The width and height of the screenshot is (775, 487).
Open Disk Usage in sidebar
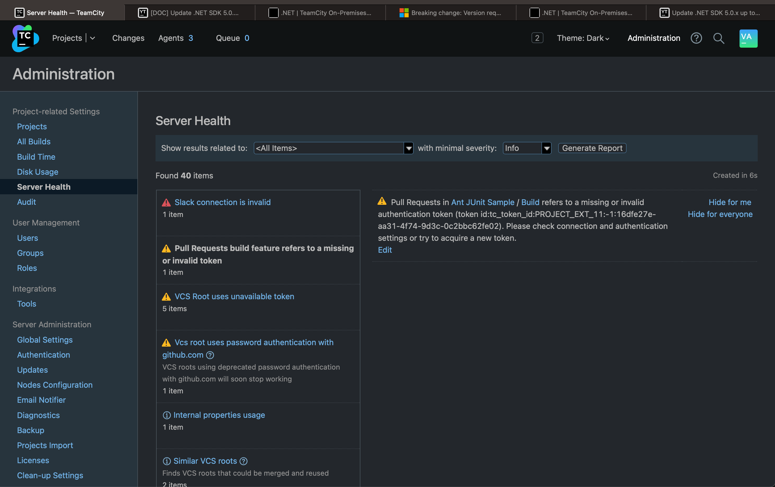[x=38, y=172]
